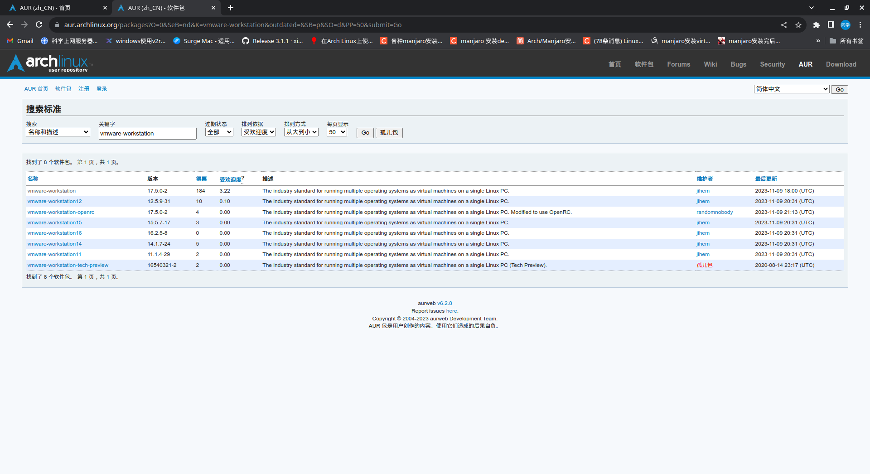
Task: Open the vmware-workstation-openrc package
Action: point(61,212)
